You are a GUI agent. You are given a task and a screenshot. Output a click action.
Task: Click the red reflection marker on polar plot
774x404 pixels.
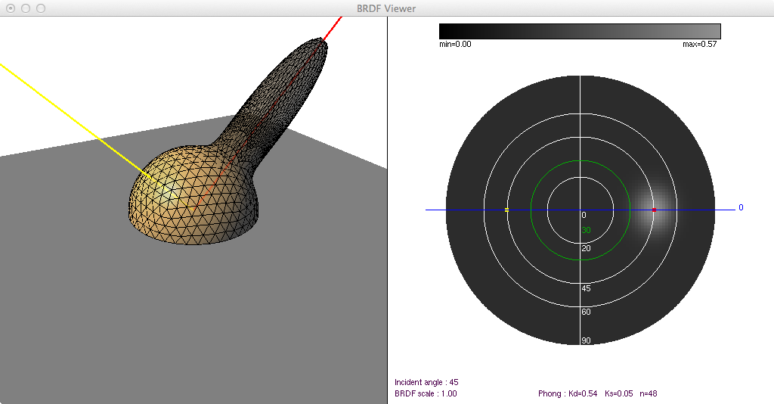(x=654, y=210)
